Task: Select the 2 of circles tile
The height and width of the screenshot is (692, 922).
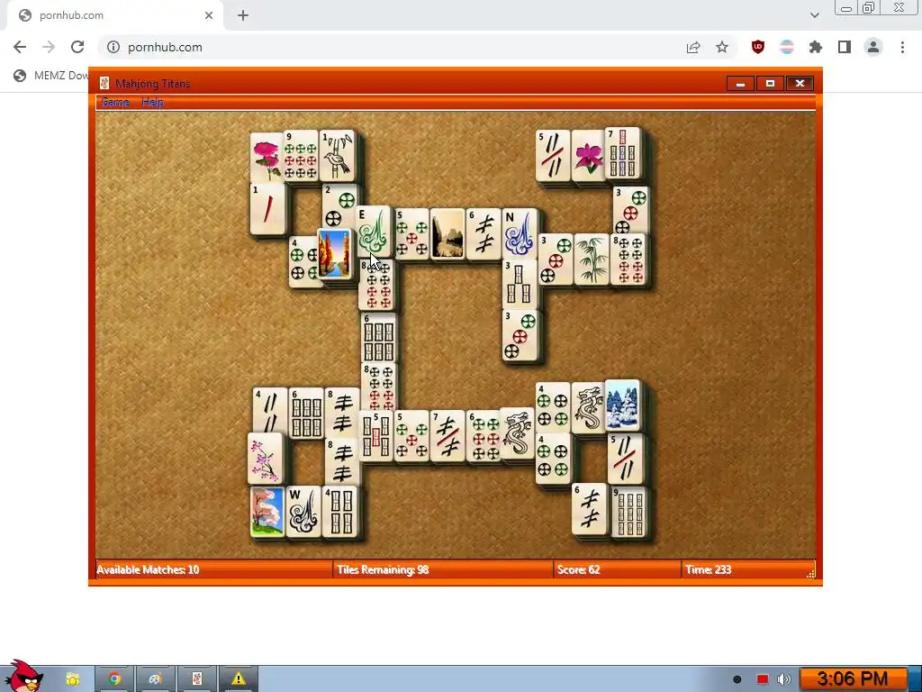Action: coord(339,206)
